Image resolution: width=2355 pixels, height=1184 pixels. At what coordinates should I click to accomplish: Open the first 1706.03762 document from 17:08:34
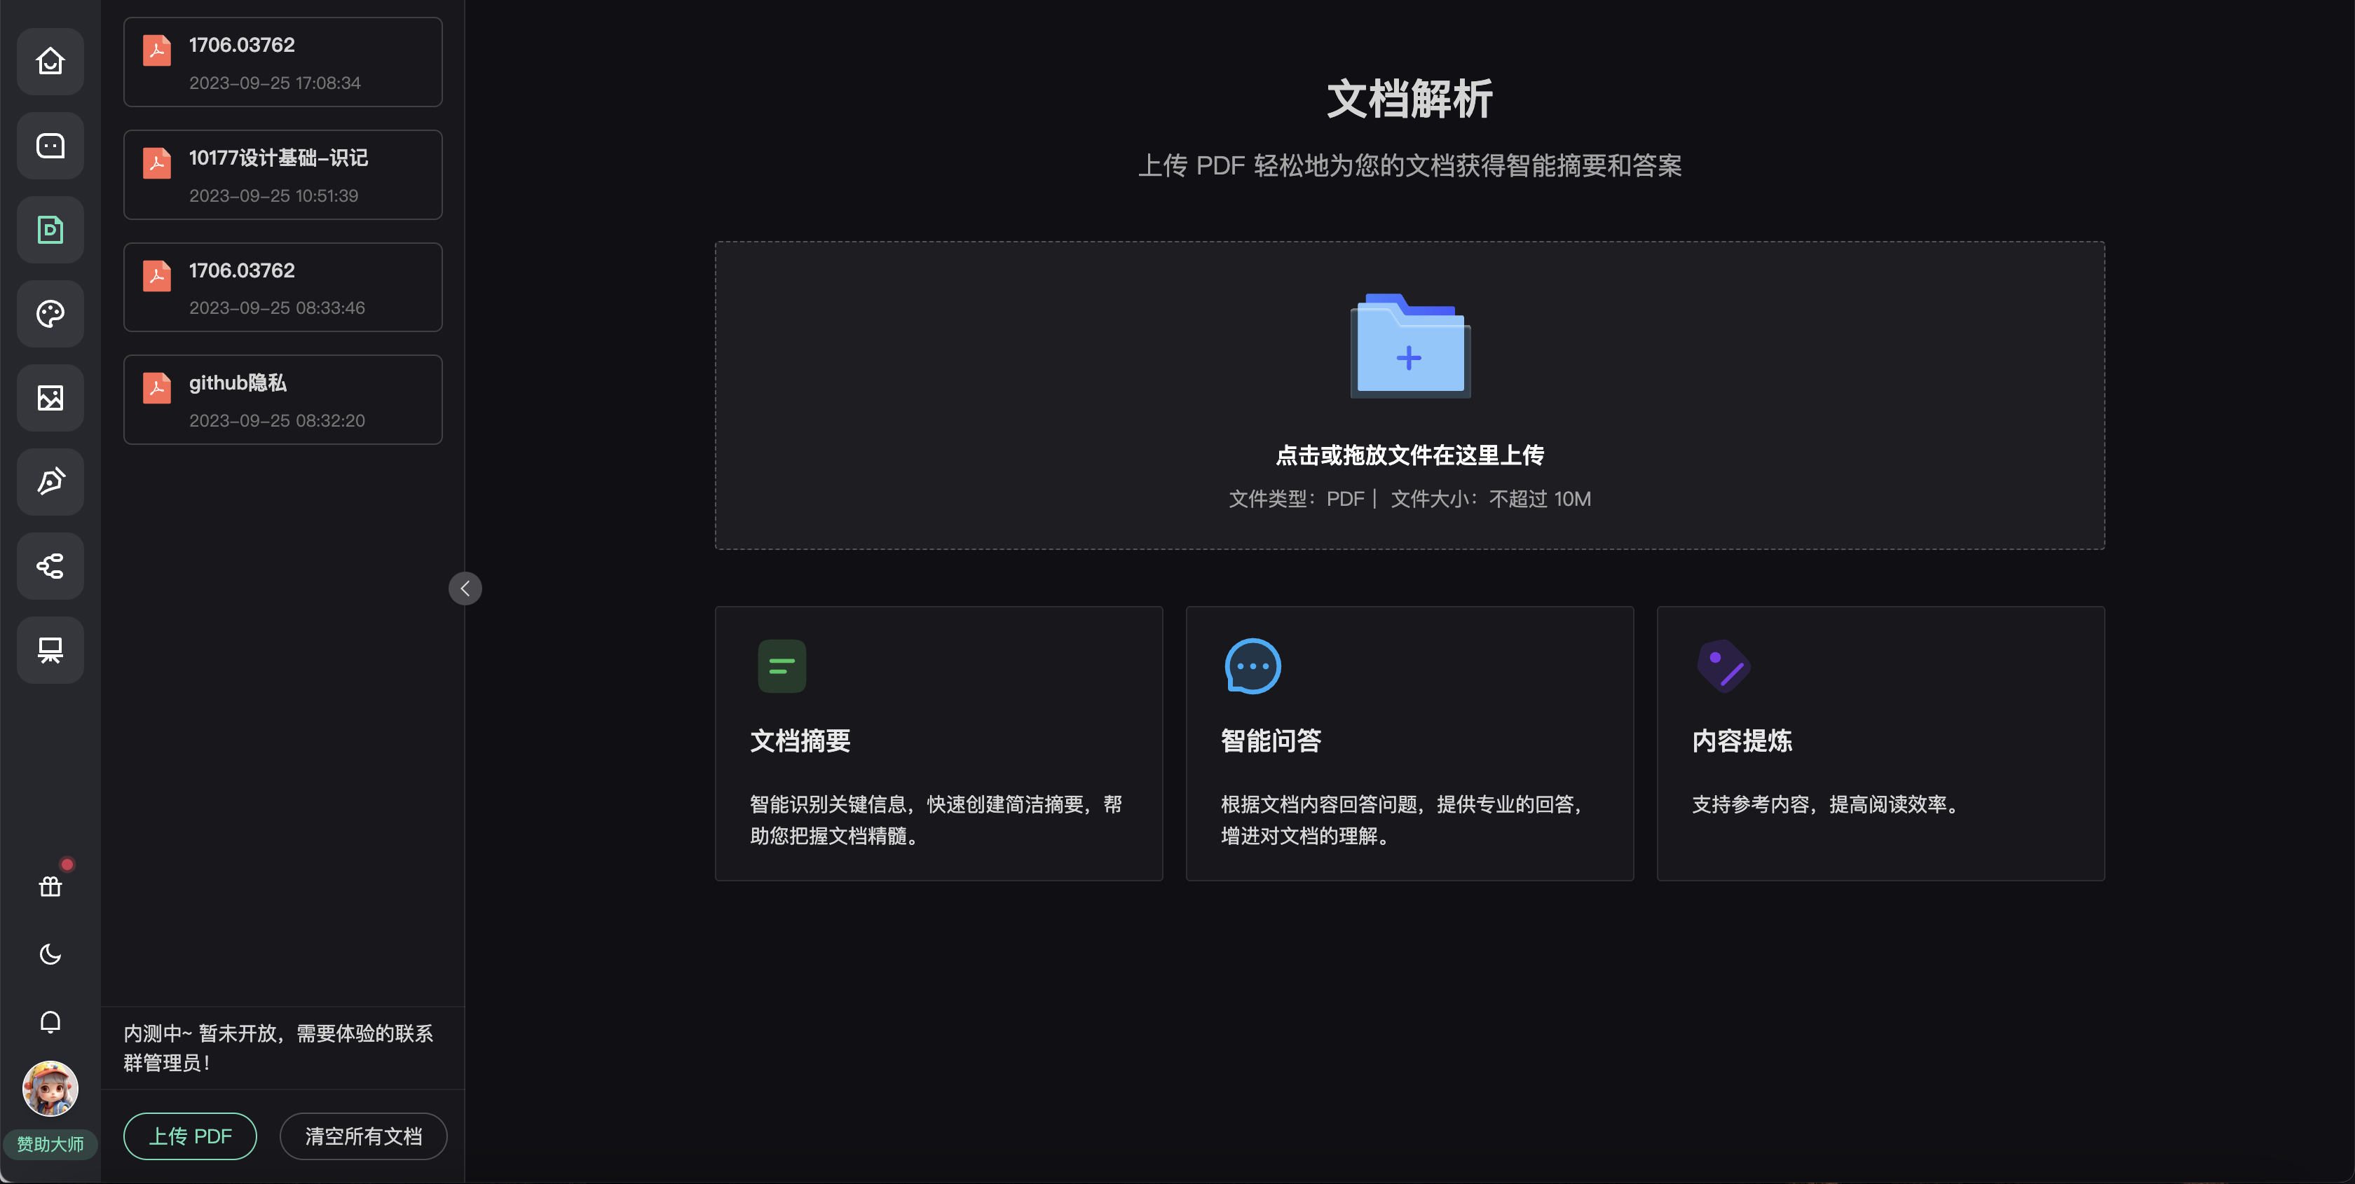282,62
